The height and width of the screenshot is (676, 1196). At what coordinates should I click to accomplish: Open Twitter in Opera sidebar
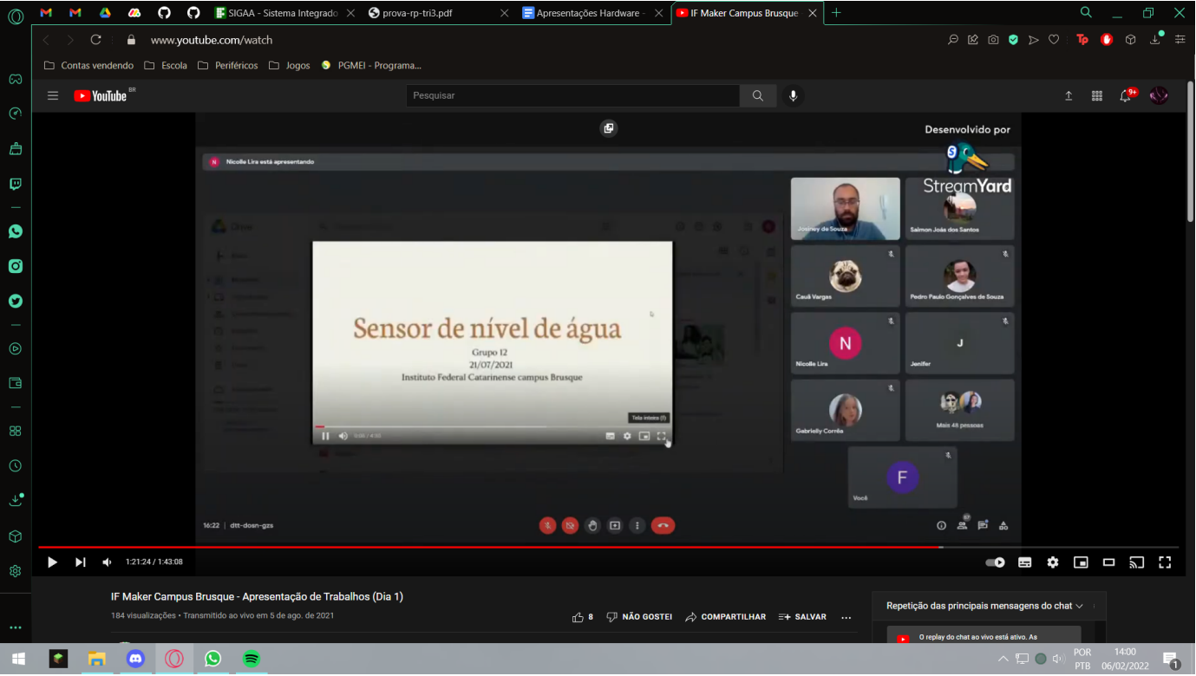pos(16,301)
